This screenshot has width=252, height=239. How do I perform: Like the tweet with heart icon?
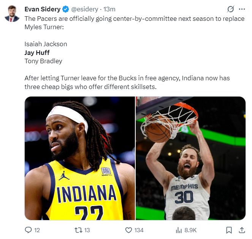point(128,230)
